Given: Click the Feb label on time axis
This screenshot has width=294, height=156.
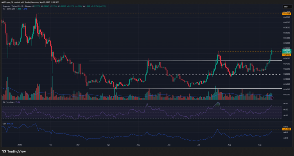Looking at the screenshot, I should pos(50,144).
